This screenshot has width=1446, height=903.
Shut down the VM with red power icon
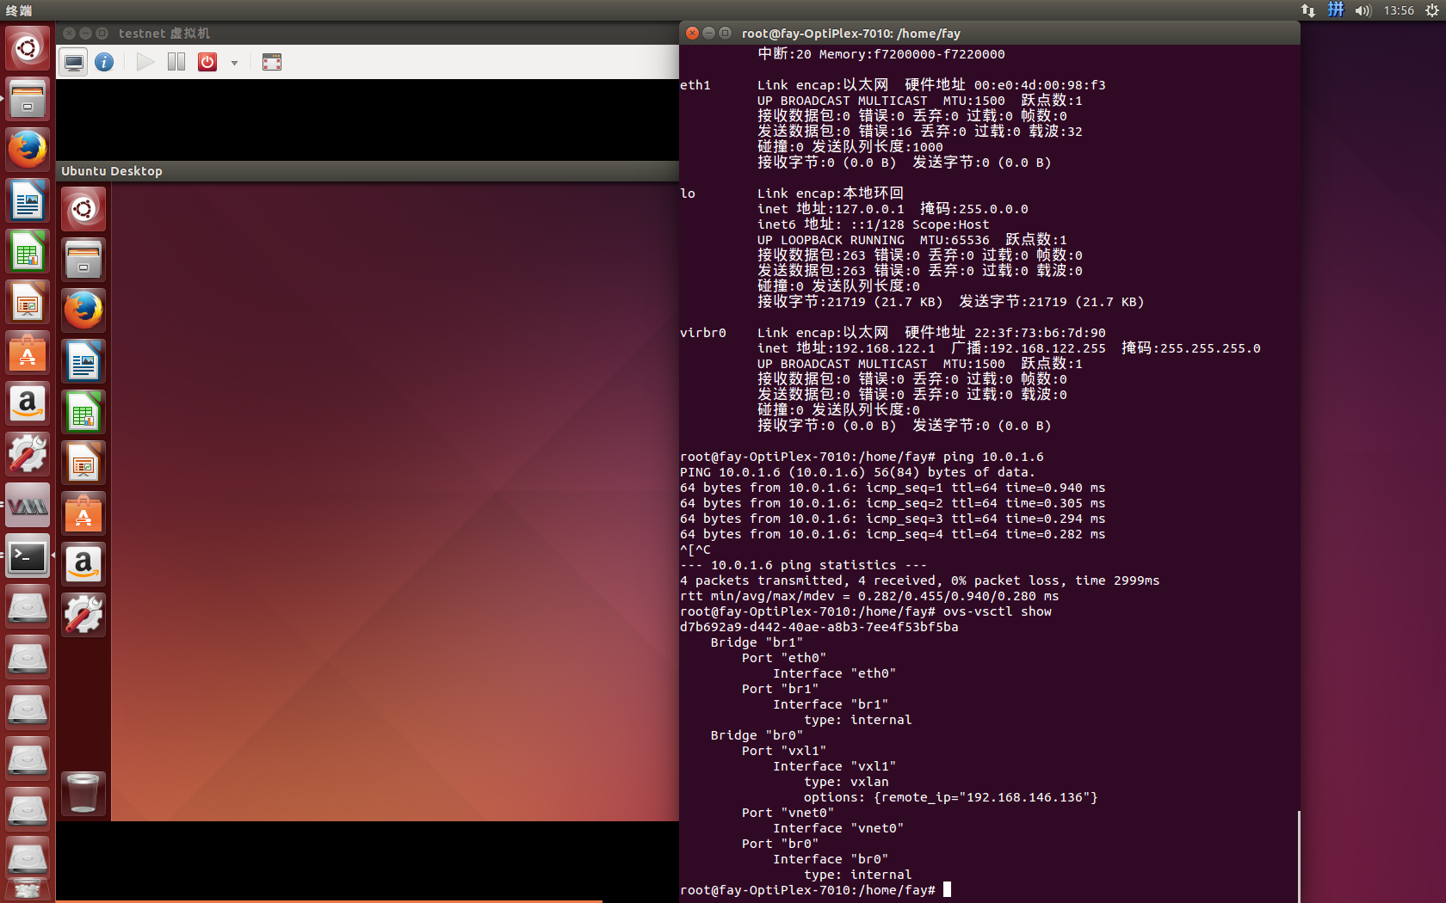(207, 62)
